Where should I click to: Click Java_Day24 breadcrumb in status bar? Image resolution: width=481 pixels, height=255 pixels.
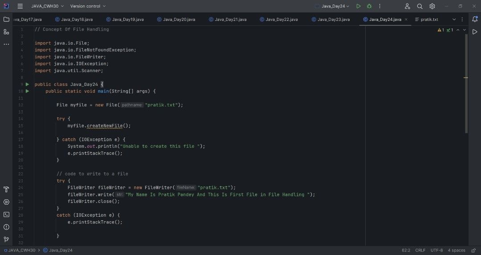click(x=57, y=251)
